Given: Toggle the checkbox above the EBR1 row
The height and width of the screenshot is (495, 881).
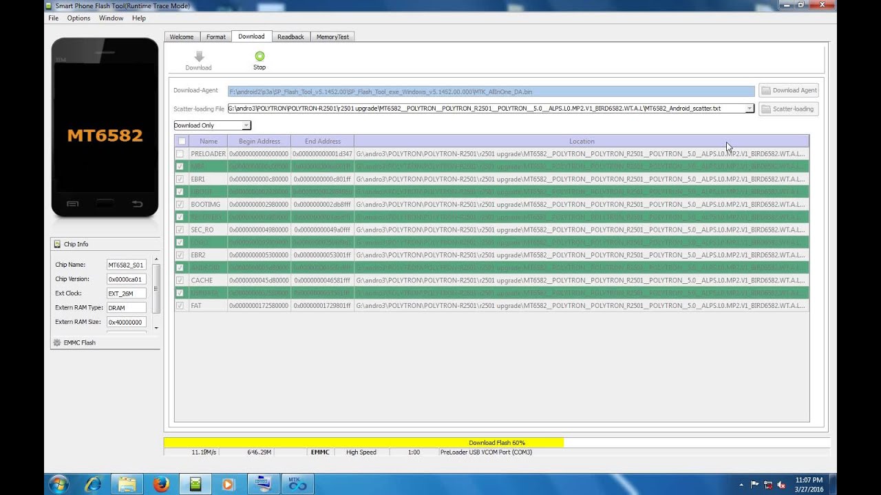Looking at the screenshot, I should click(180, 166).
